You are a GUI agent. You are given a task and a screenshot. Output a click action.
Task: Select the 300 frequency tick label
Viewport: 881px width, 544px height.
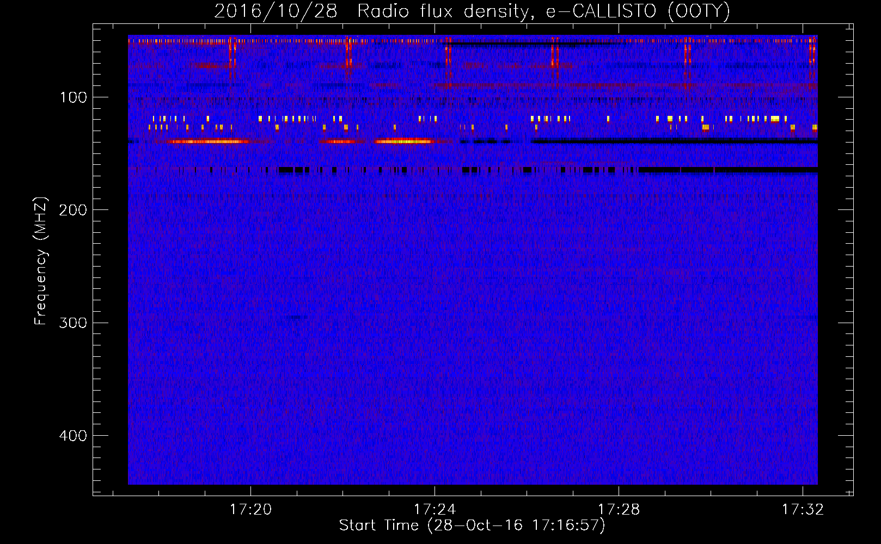[x=73, y=323]
